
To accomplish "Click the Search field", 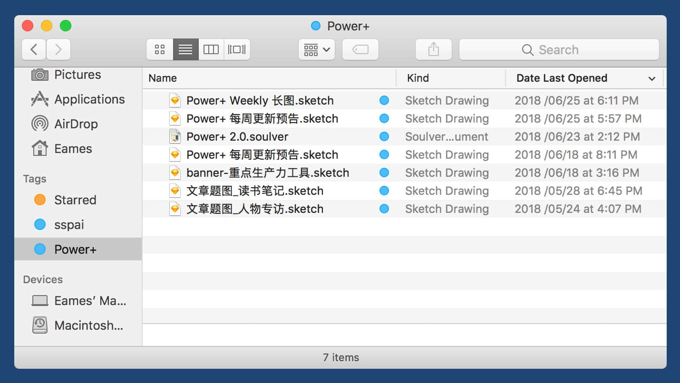I will [559, 49].
